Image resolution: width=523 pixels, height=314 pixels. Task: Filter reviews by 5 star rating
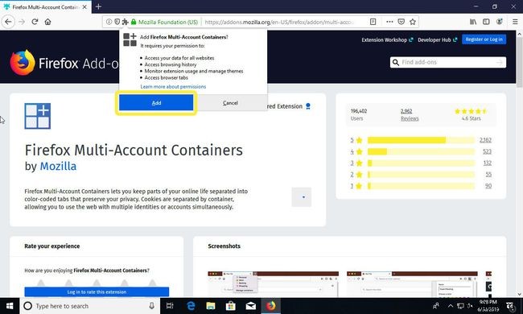356,140
